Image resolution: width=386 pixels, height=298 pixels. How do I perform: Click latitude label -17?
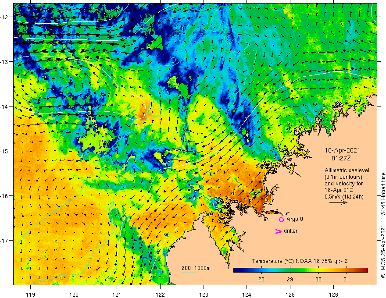(4, 240)
